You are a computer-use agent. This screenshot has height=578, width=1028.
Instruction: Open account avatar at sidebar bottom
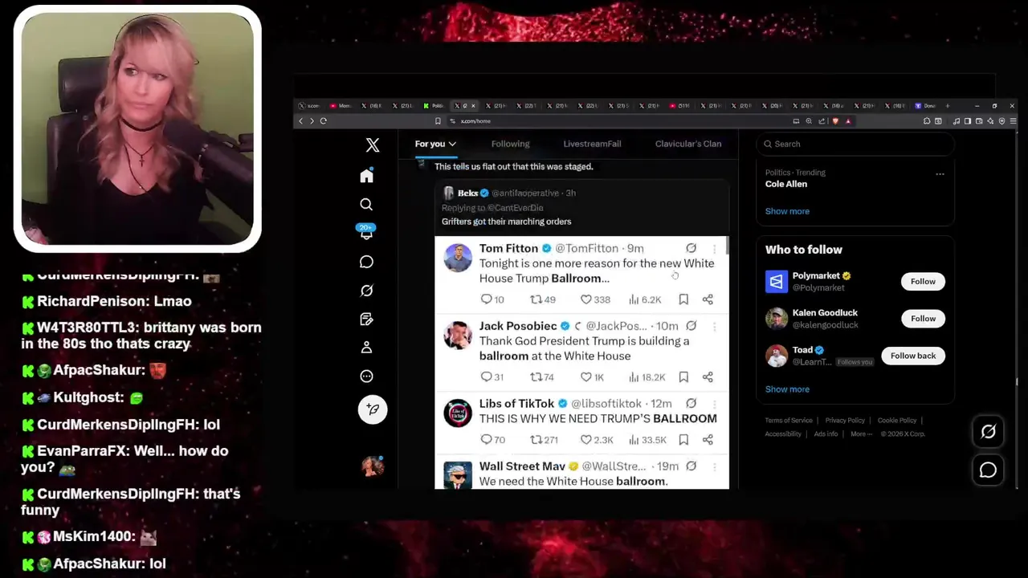click(373, 466)
